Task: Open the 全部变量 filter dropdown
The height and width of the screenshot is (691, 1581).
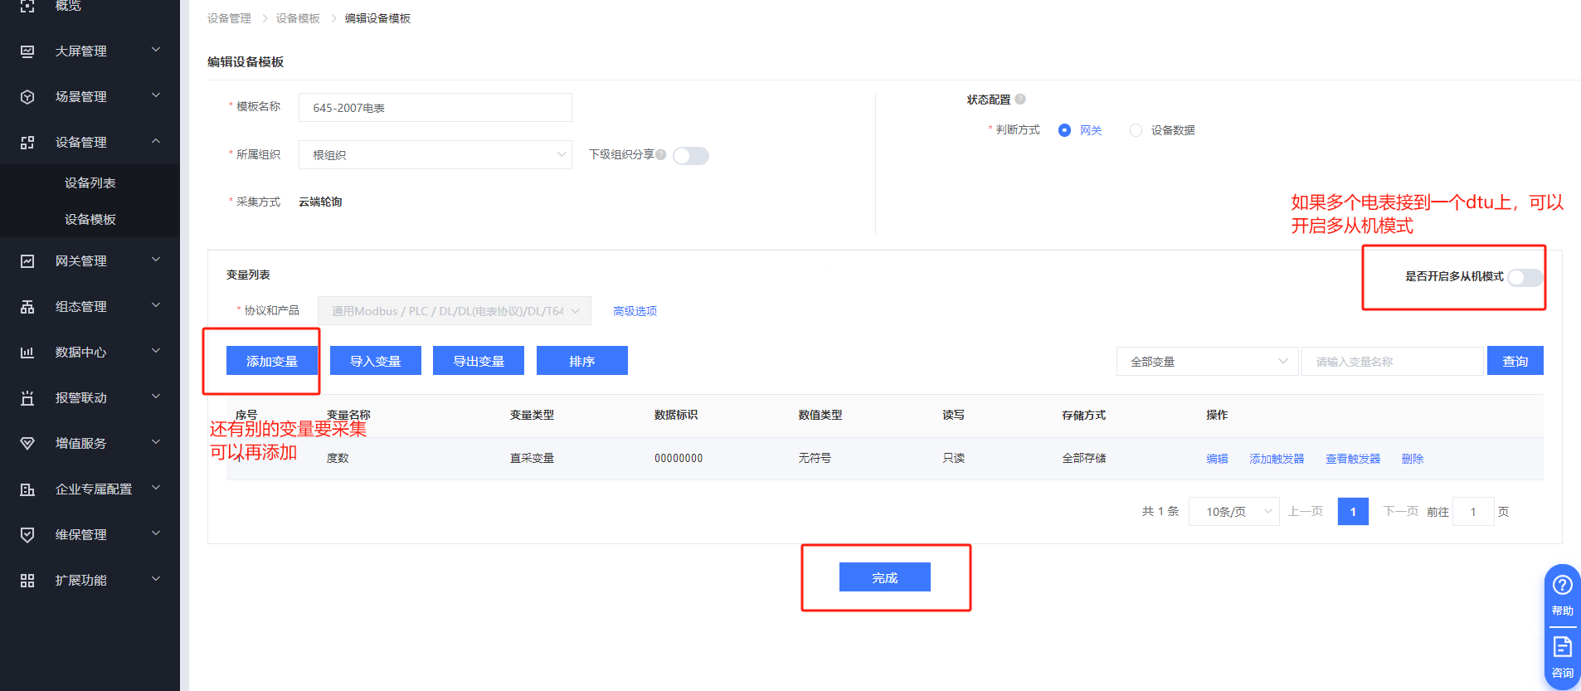Action: pyautogui.click(x=1207, y=362)
